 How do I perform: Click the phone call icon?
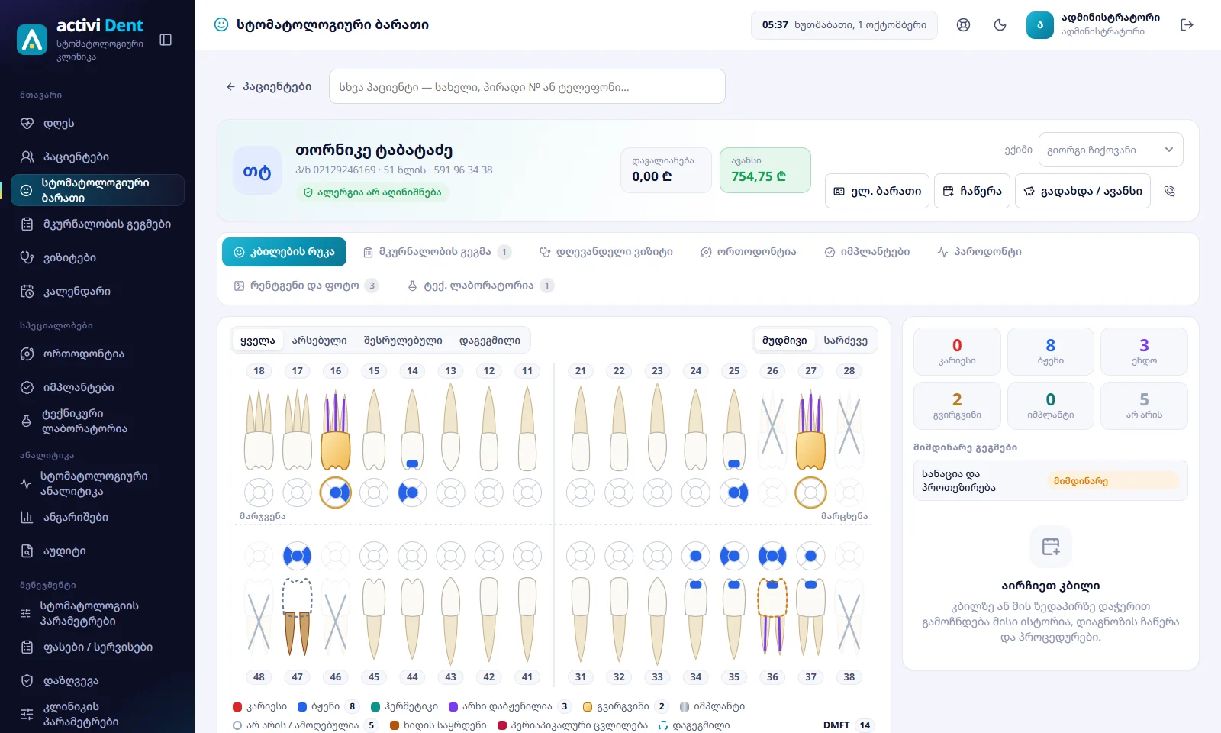(1169, 191)
